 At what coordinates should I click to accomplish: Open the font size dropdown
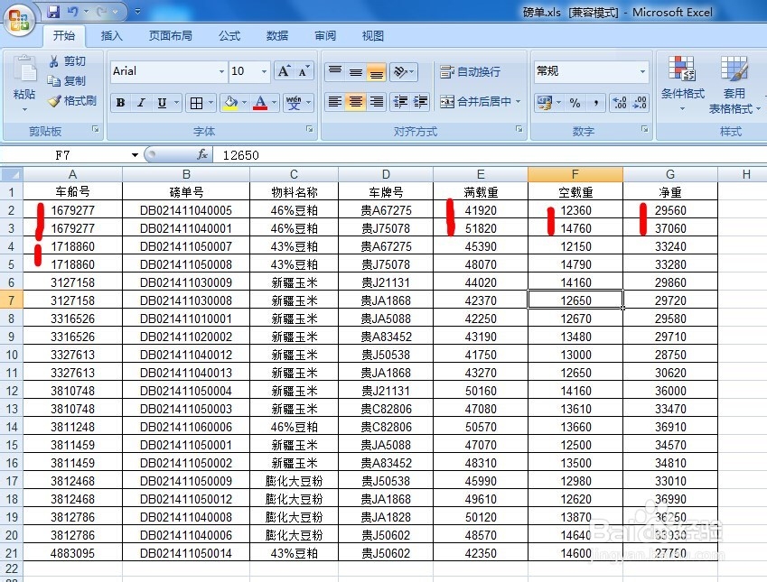[262, 71]
